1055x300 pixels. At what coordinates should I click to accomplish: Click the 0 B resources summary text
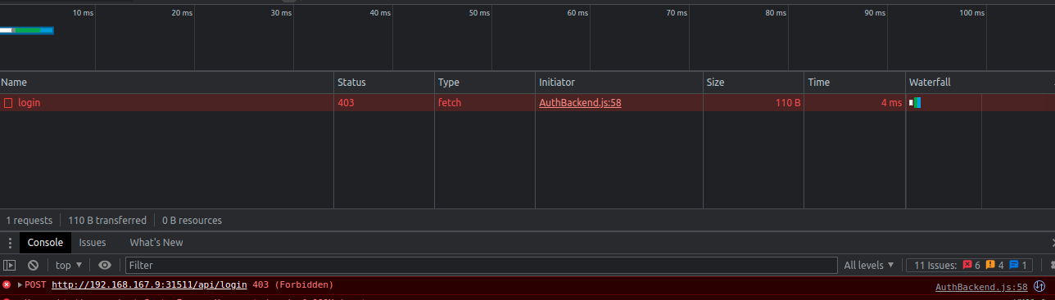192,221
